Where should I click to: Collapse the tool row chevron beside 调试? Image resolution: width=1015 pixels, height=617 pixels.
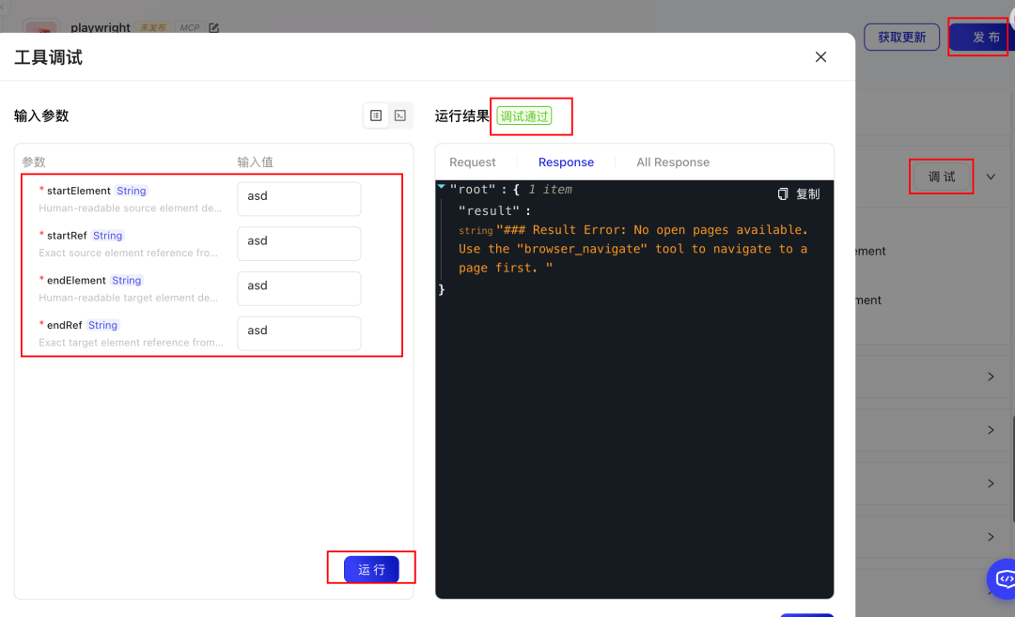991,177
